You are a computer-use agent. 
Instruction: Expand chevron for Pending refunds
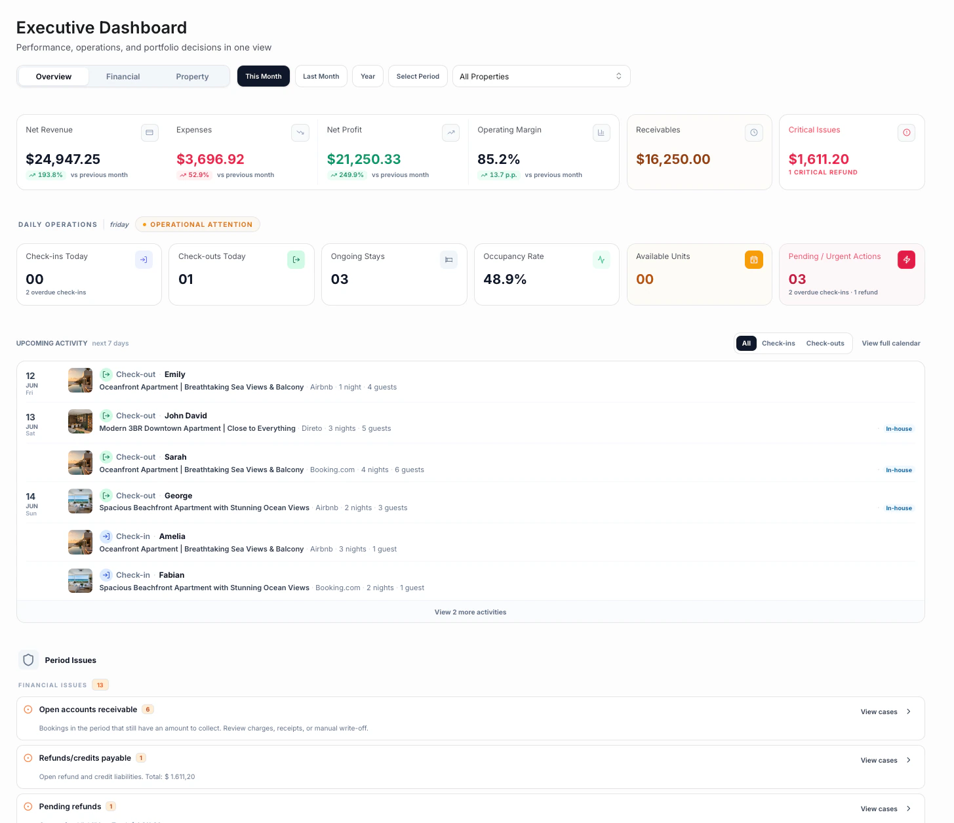[909, 809]
